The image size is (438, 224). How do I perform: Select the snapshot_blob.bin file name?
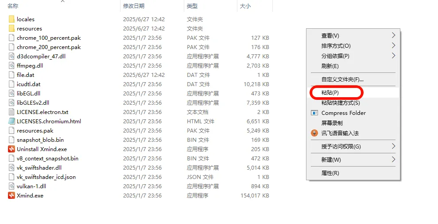pos(40,140)
